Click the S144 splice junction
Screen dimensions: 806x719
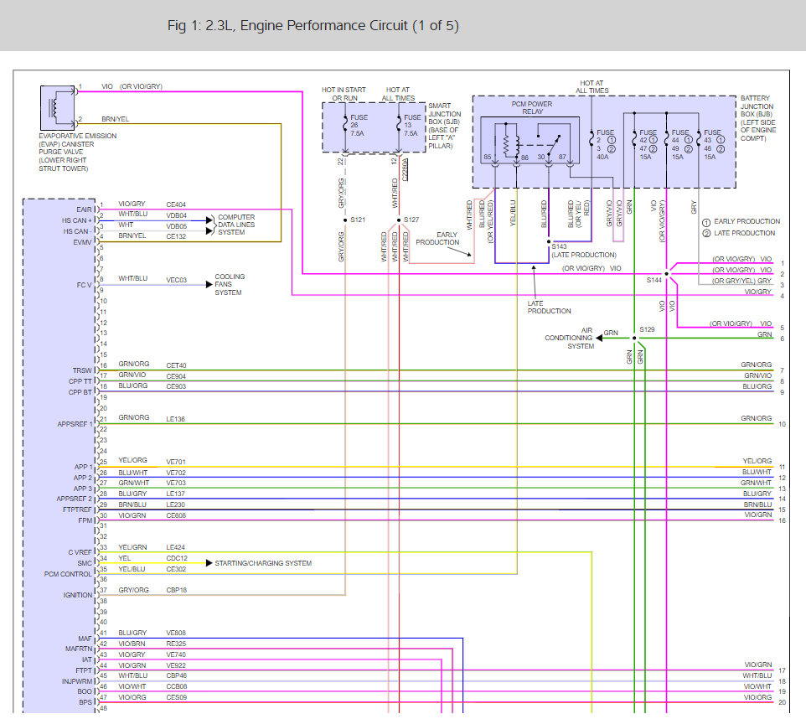click(x=667, y=274)
